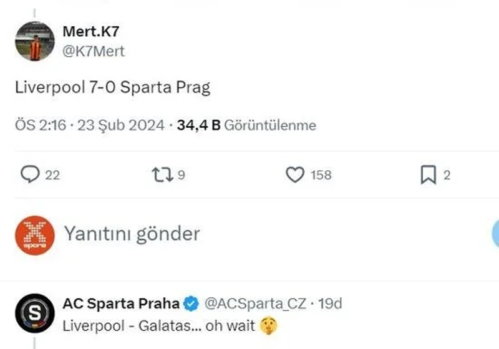The width and height of the screenshot is (499, 349).
Task: Open the 19d reply timestamp
Action: click(x=330, y=304)
